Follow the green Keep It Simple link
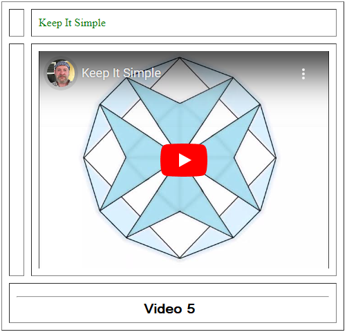 pos(72,23)
